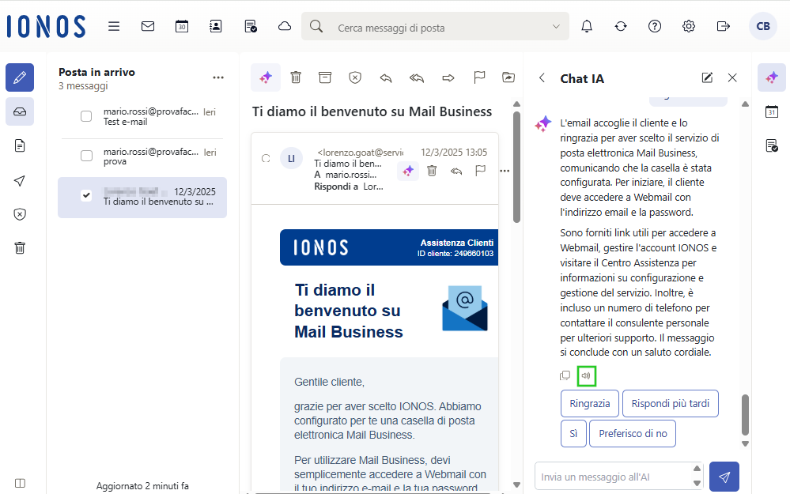Image resolution: width=790 pixels, height=494 pixels.
Task: Open the hamburger main menu
Action: click(x=114, y=26)
